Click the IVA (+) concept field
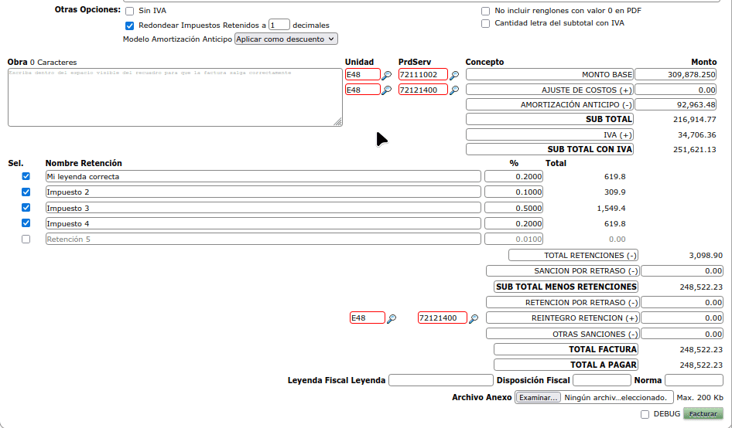This screenshot has height=428, width=732. 549,134
